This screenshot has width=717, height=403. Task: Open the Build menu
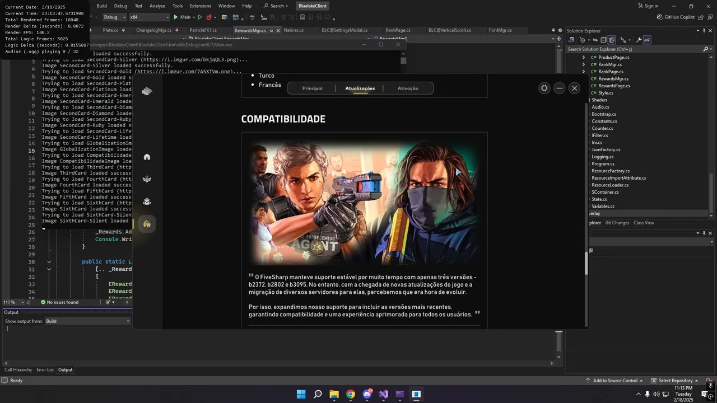(101, 6)
